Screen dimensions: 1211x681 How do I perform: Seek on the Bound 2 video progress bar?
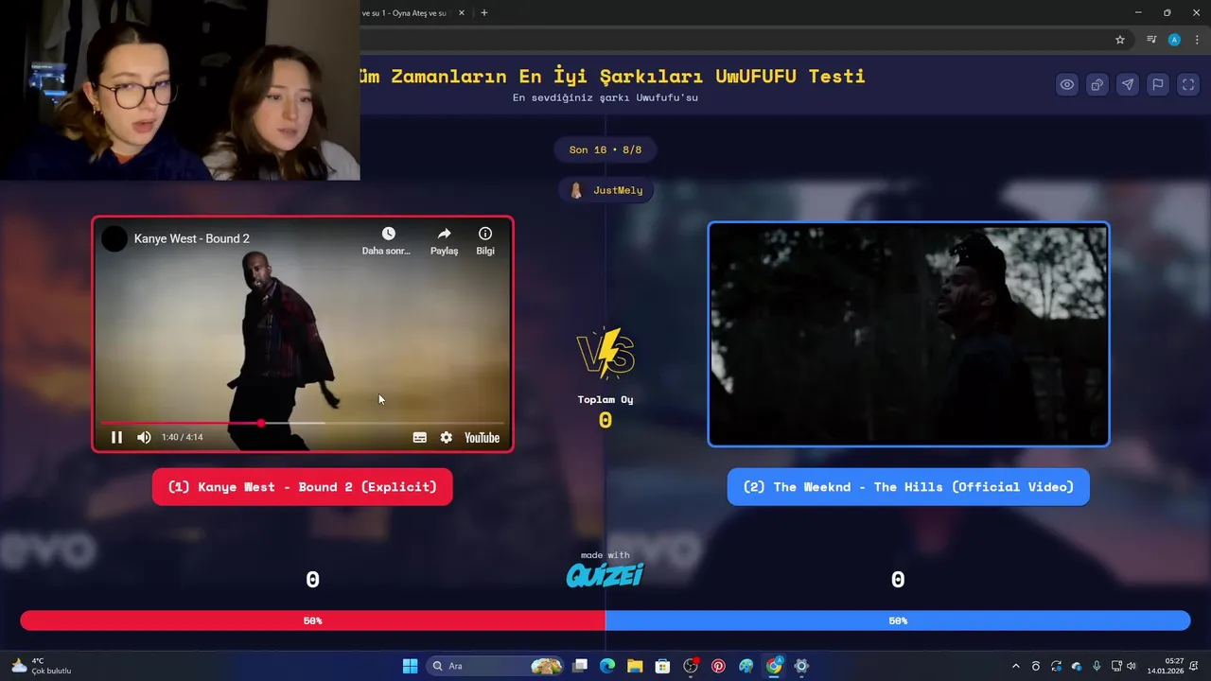(303, 423)
